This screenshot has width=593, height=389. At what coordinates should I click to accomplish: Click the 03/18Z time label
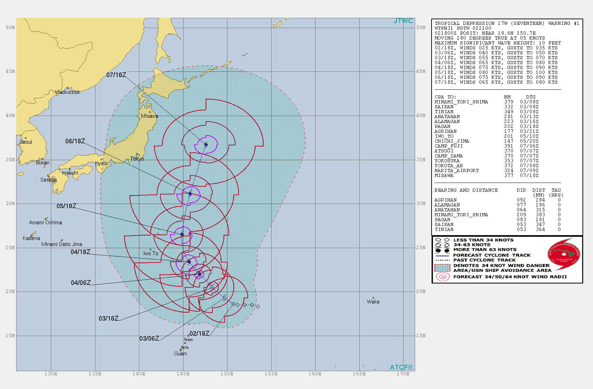point(108,319)
